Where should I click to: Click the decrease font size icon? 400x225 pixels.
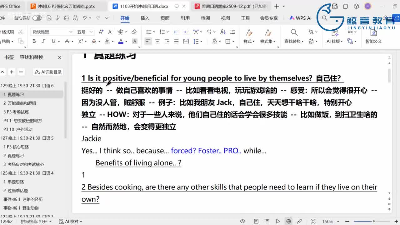tap(110, 32)
